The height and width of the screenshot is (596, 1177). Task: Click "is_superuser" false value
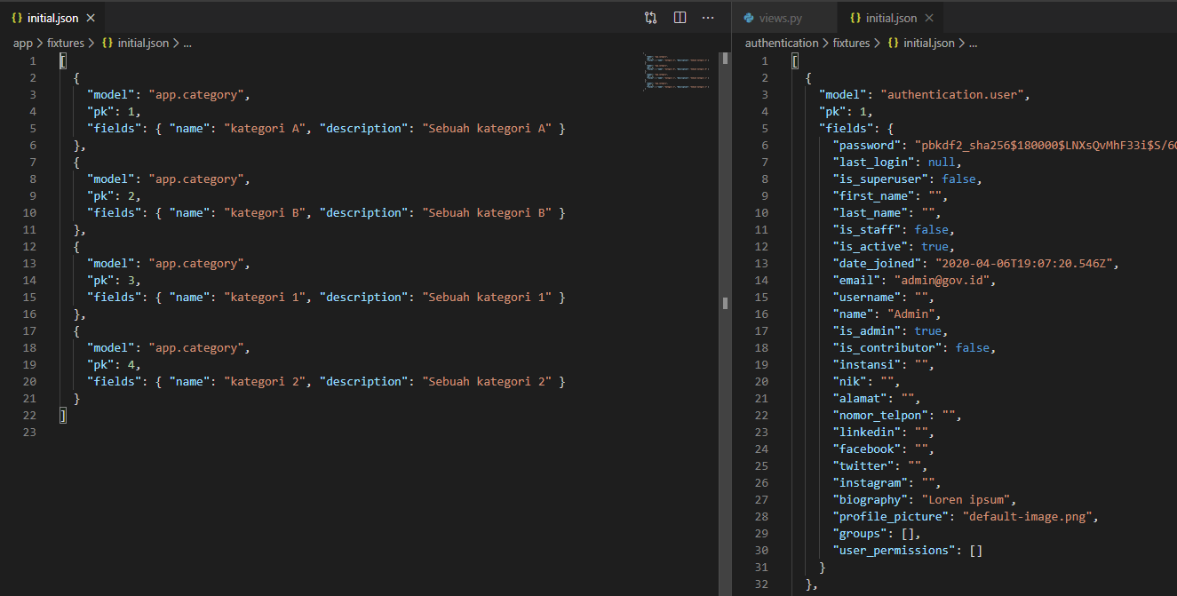click(x=959, y=179)
